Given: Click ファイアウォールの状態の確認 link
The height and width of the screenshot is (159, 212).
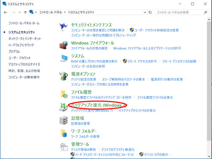Looking at the screenshot, I should coord(89,48).
